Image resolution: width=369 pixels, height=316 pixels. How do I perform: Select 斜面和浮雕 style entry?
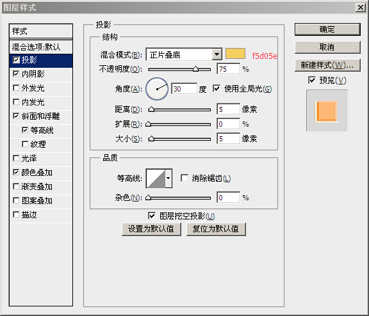tap(41, 116)
